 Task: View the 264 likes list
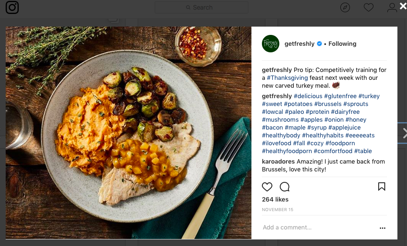[x=275, y=199]
